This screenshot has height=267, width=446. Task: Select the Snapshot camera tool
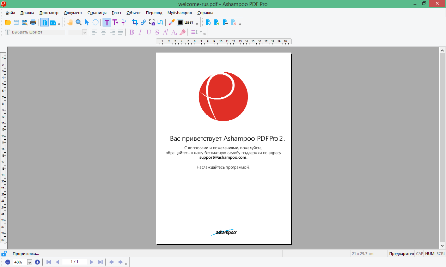click(x=152, y=22)
